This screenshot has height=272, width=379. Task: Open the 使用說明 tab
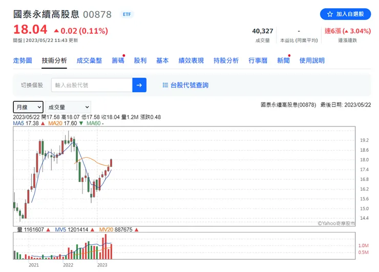(x=312, y=60)
